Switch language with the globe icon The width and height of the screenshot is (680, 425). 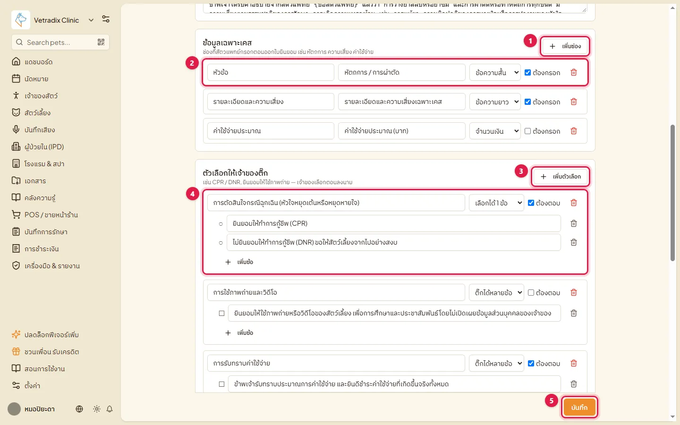point(79,409)
